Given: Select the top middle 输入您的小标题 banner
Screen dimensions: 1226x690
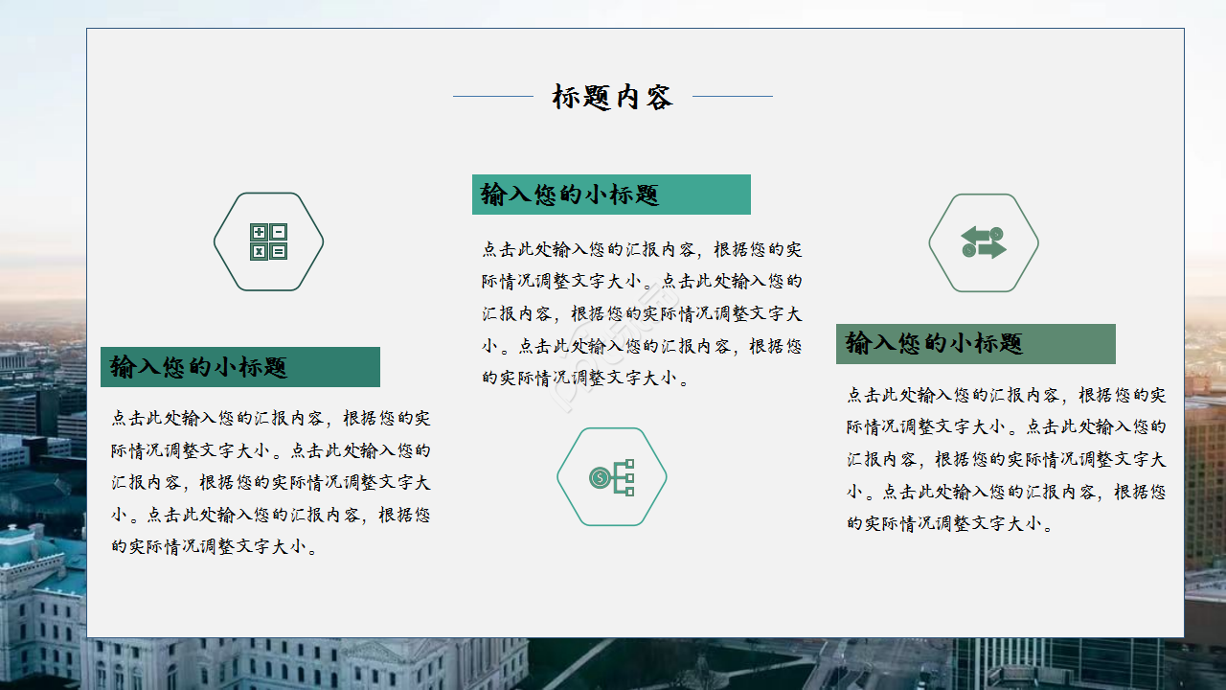Looking at the screenshot, I should point(610,195).
